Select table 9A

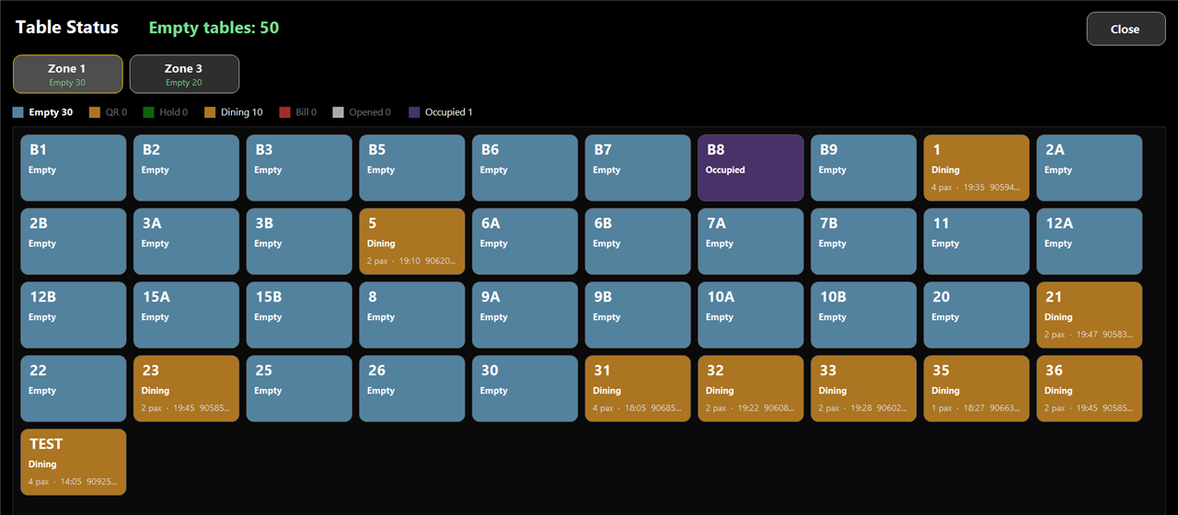pyautogui.click(x=525, y=315)
